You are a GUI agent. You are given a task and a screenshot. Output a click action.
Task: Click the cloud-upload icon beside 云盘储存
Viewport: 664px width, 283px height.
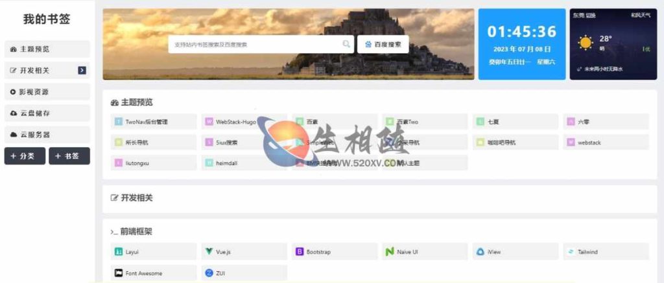pyautogui.click(x=13, y=113)
